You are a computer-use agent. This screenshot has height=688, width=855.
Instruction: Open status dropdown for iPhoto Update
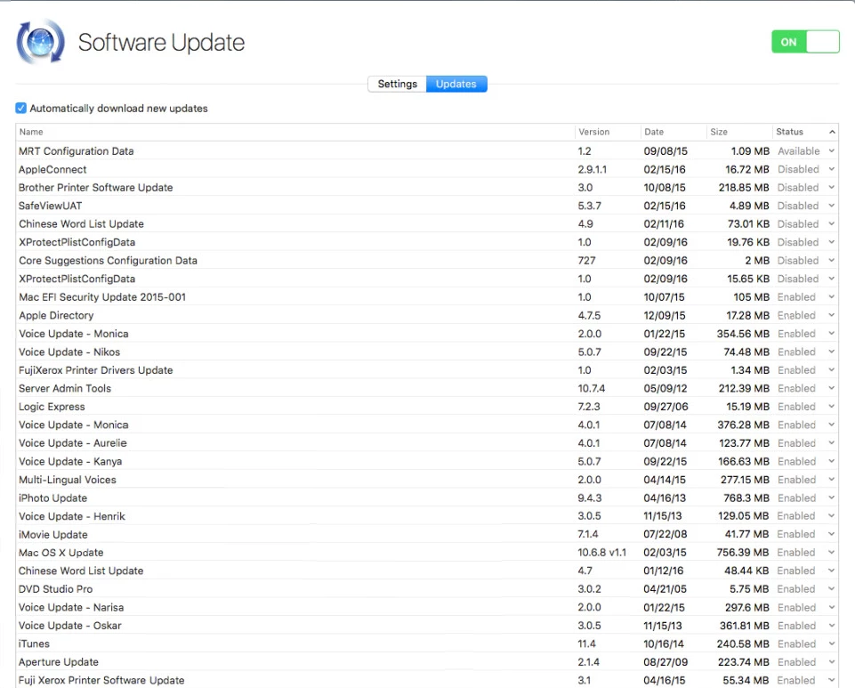click(832, 498)
